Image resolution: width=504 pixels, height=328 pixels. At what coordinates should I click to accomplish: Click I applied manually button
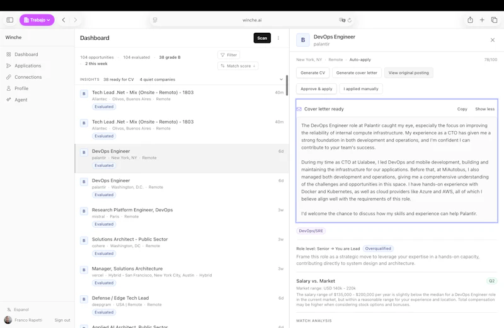(361, 89)
